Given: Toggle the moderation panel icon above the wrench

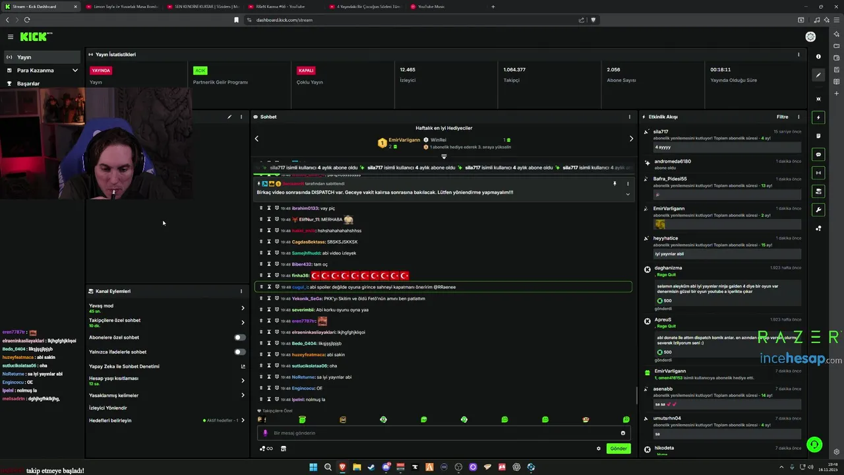Looking at the screenshot, I should tap(818, 191).
